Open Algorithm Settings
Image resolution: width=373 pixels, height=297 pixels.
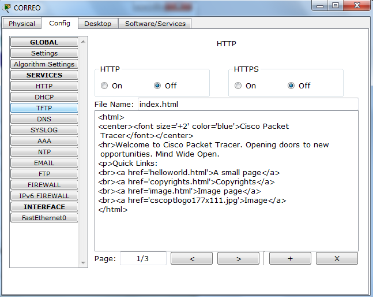tap(44, 64)
